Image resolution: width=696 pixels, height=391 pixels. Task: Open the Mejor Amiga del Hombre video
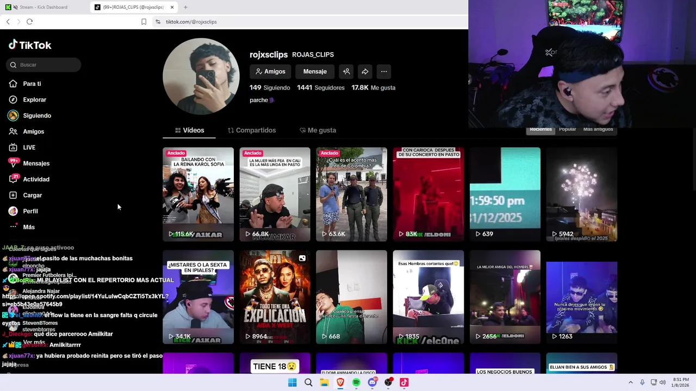pos(505,297)
